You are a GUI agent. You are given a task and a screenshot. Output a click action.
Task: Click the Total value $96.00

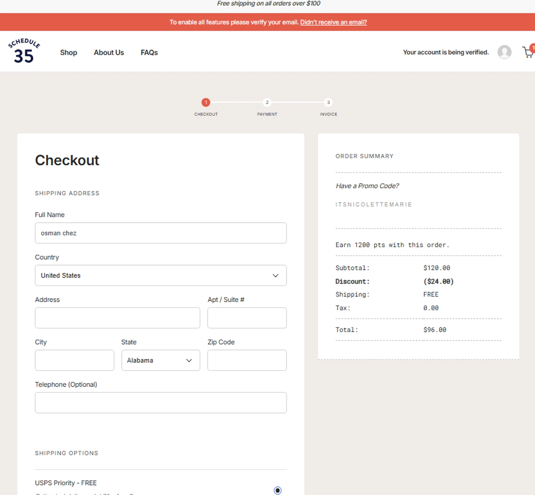(x=435, y=330)
